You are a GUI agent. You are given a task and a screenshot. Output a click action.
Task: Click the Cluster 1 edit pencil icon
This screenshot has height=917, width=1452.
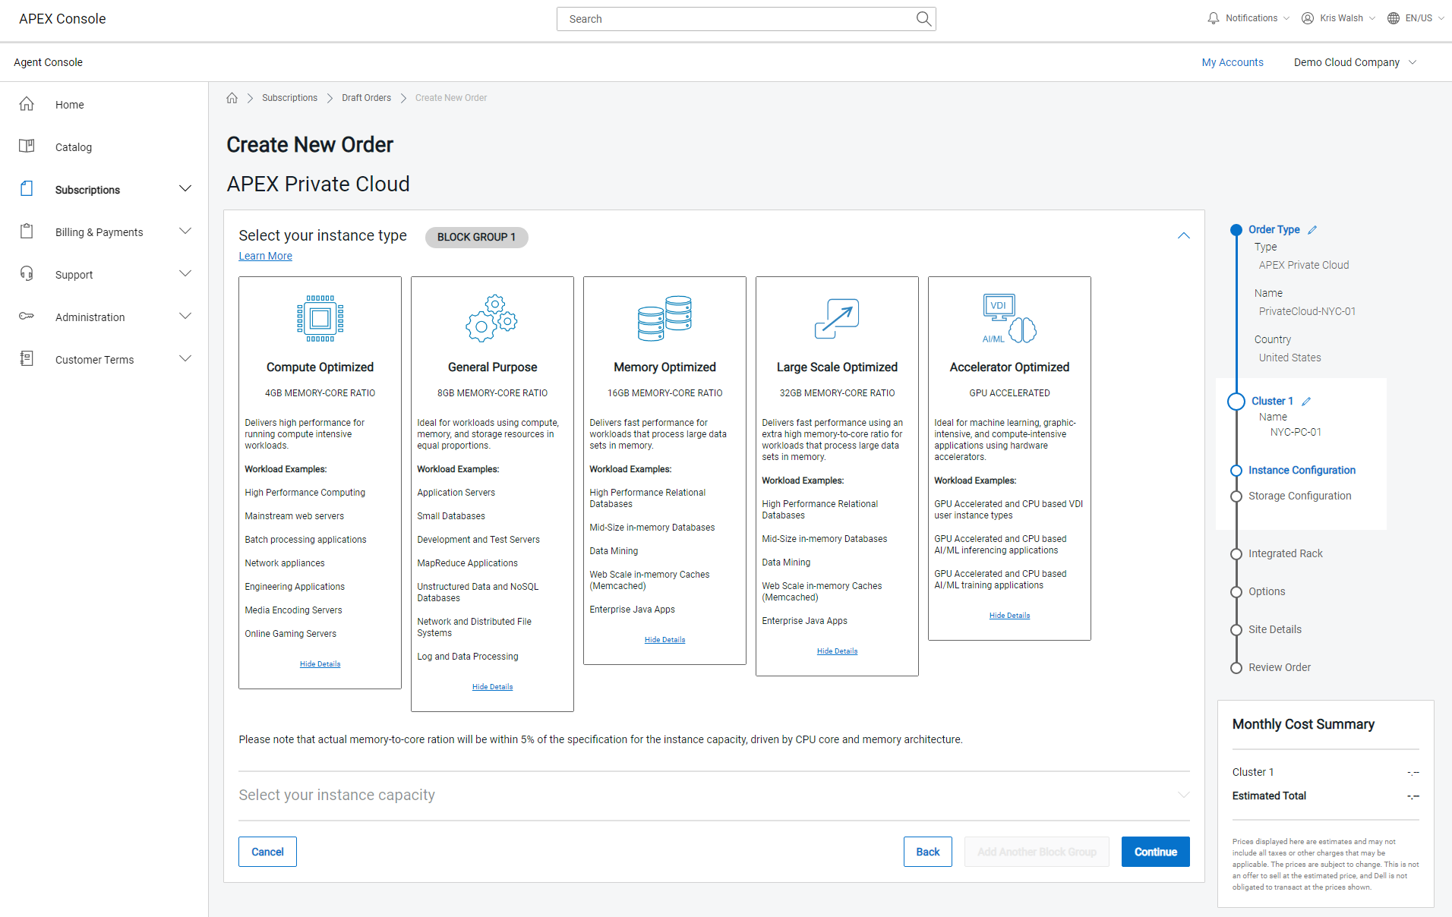point(1306,402)
